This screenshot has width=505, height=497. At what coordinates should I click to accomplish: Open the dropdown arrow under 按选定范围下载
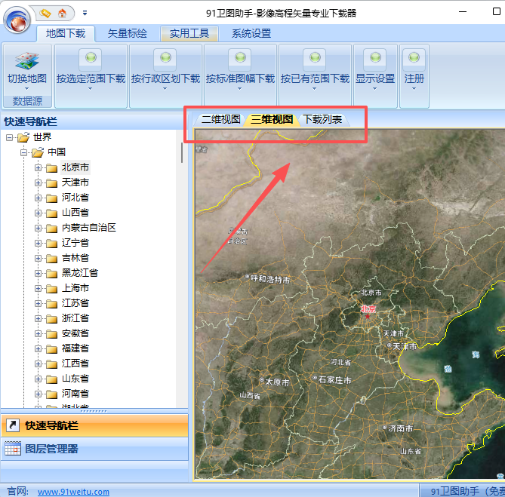click(x=90, y=89)
